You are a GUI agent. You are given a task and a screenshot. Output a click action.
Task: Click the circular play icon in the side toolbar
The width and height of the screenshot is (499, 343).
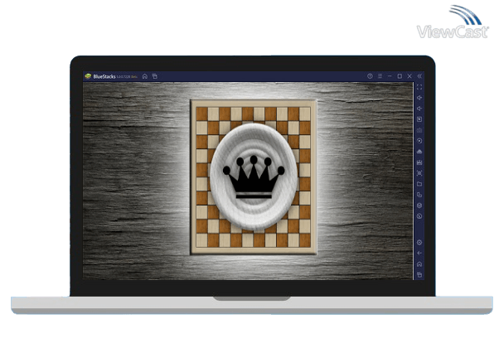point(419,141)
